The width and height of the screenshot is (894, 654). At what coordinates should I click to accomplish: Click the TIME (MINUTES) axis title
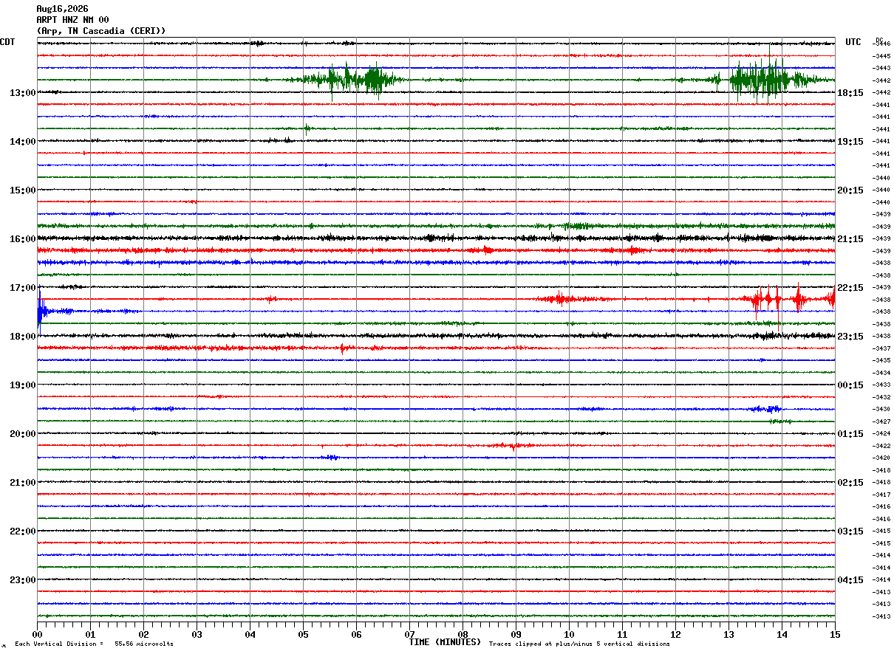pyautogui.click(x=445, y=642)
